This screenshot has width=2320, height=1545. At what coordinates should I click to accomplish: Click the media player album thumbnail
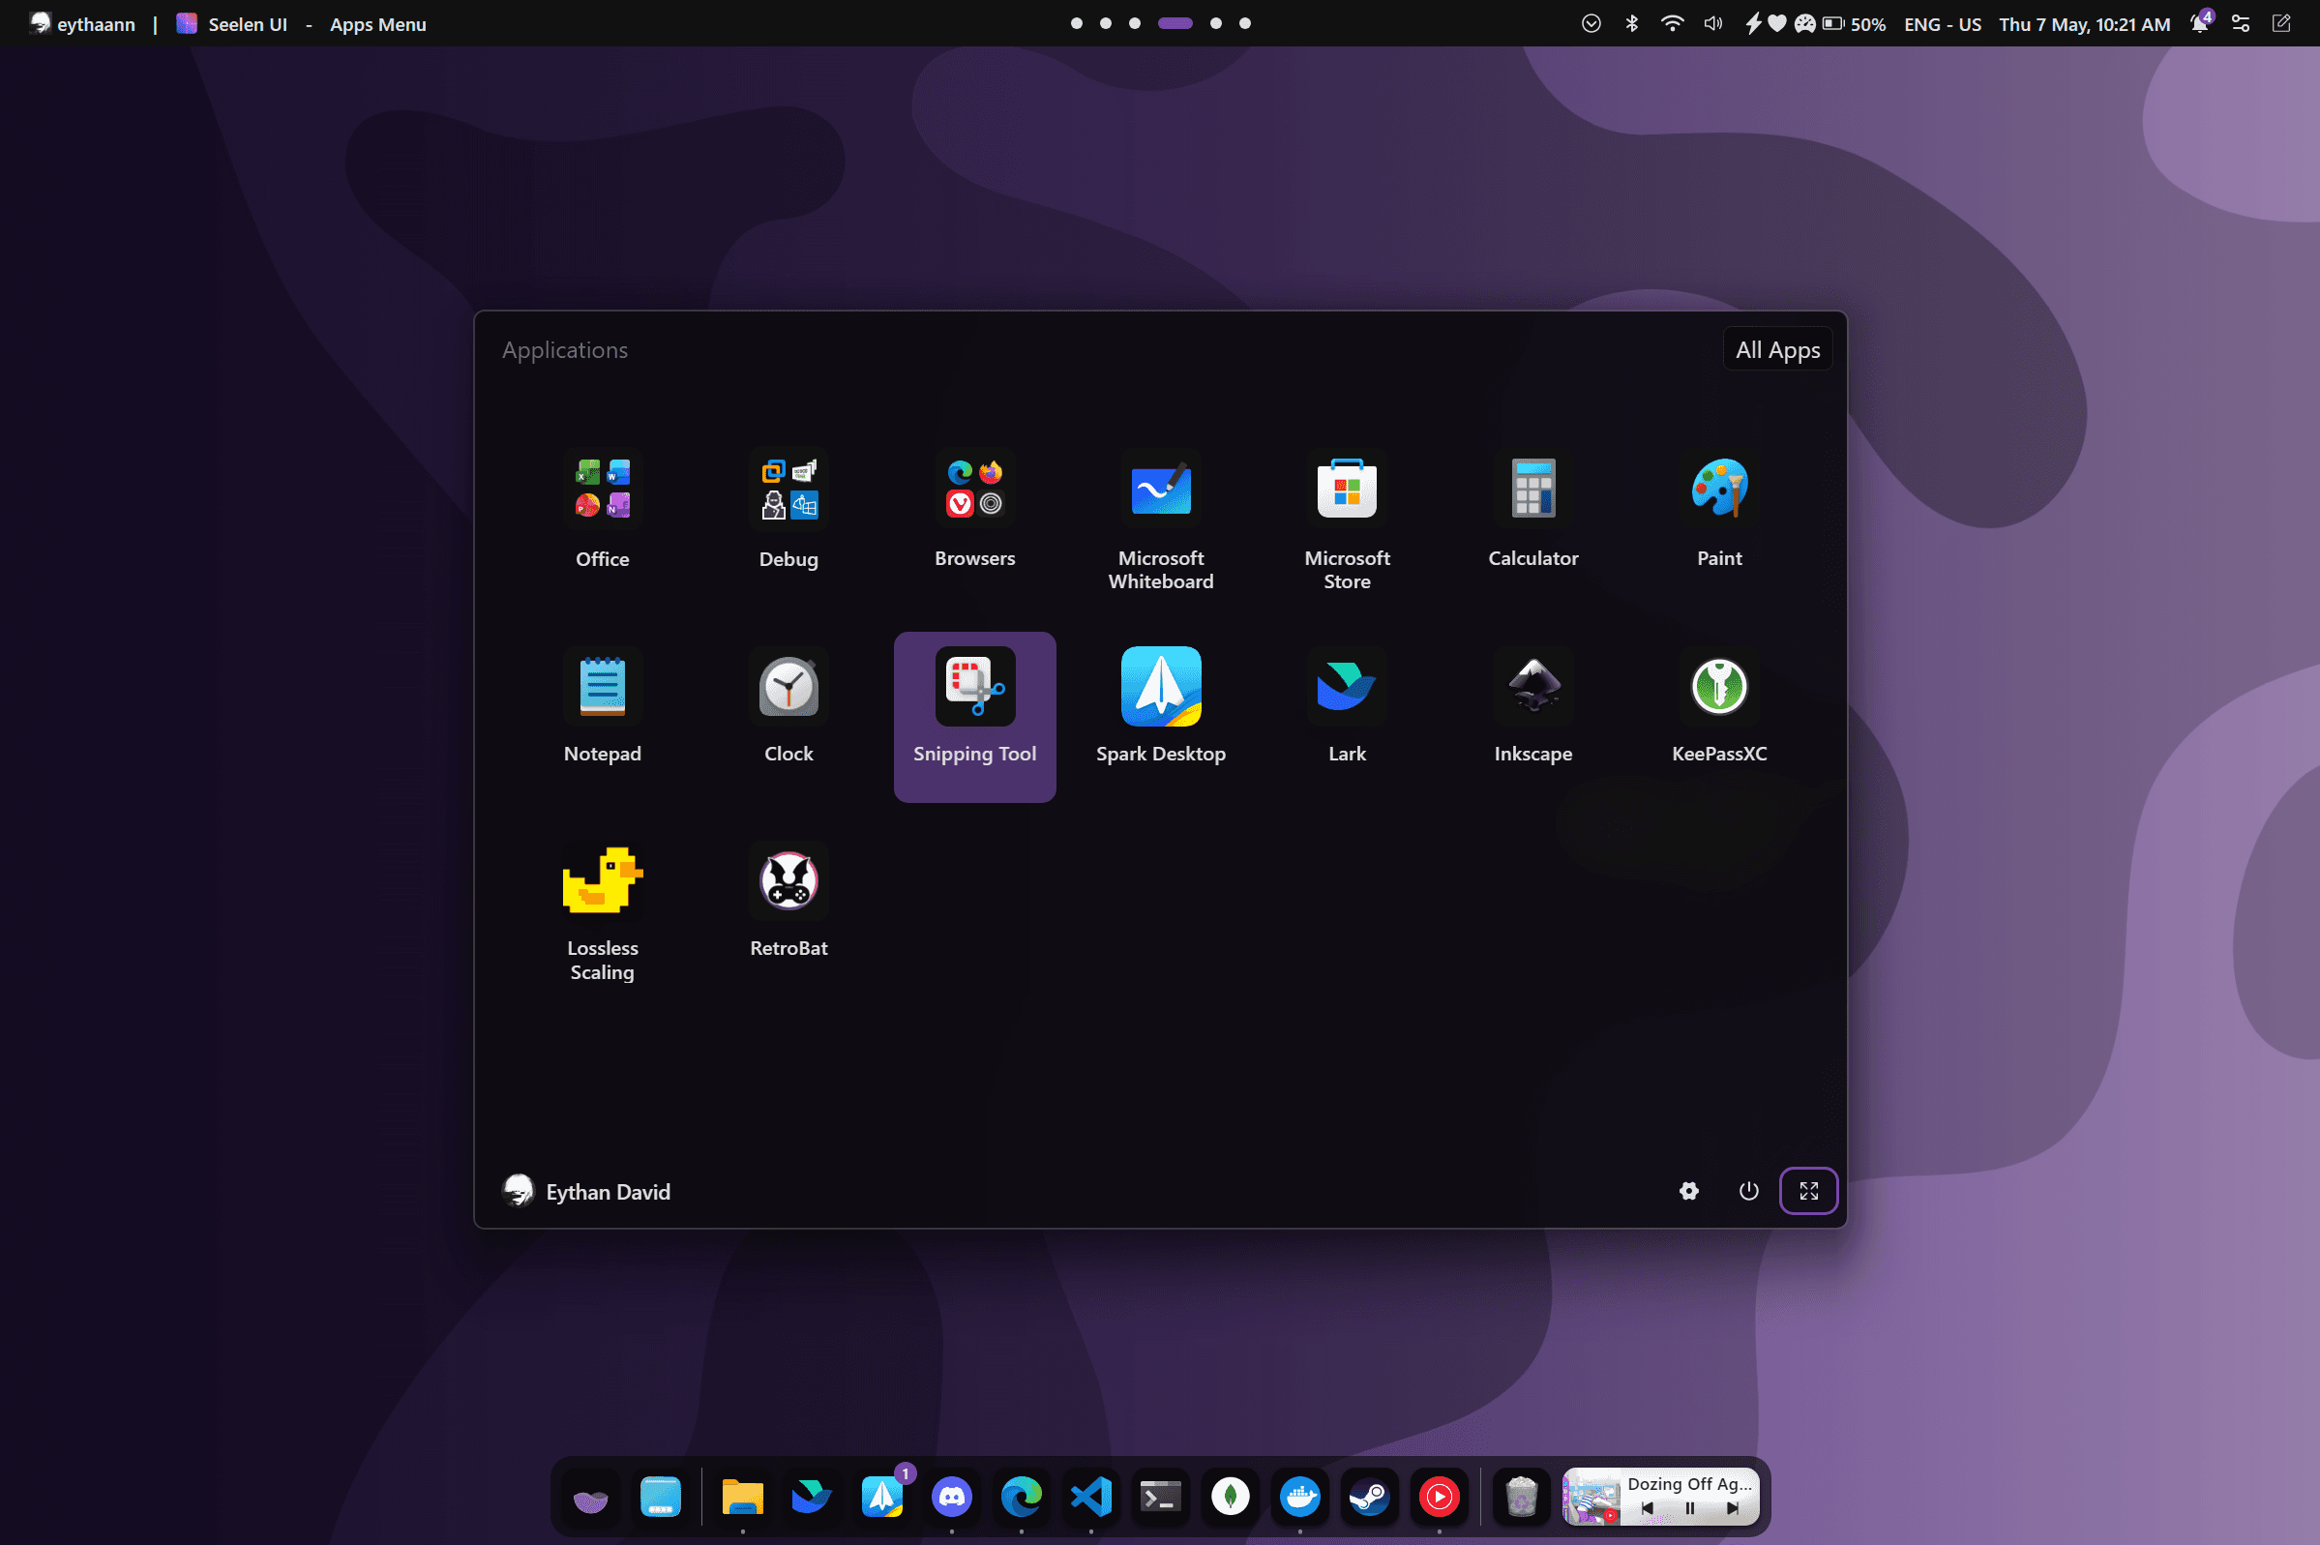(1591, 1496)
